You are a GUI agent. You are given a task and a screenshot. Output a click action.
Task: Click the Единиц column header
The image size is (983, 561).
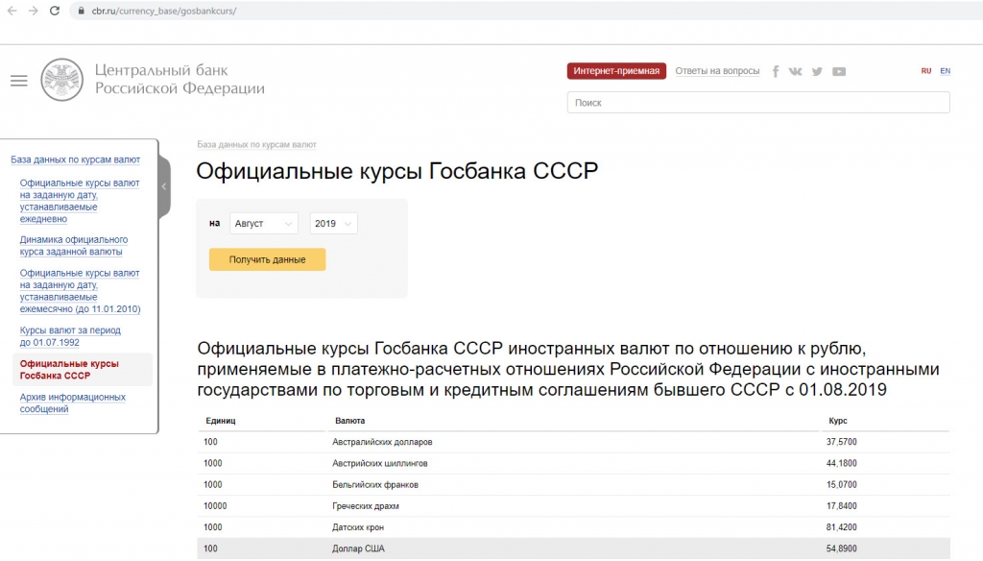[x=221, y=421]
